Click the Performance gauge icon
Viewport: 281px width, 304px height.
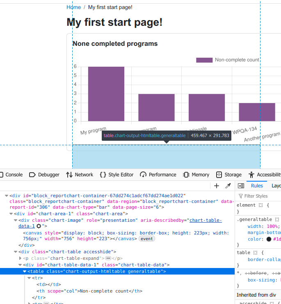[x=143, y=175]
